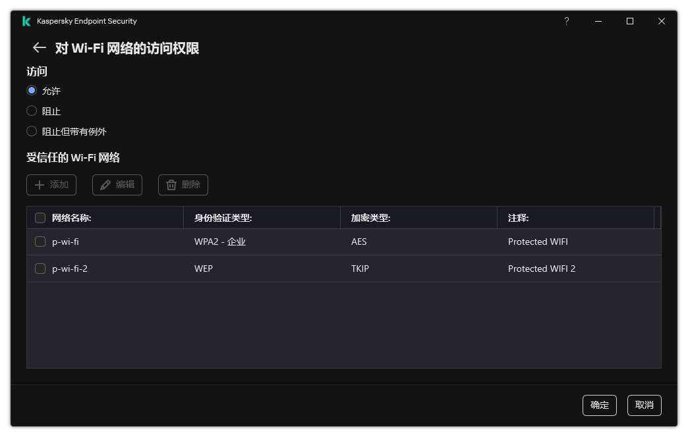Screen dimensions: 688x437
Task: Click the back arrow to return
Action: point(38,47)
